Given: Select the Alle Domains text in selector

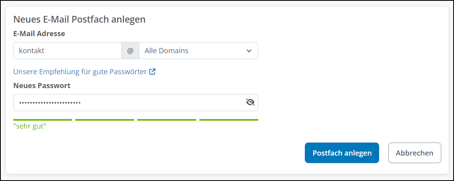Looking at the screenshot, I should tap(166, 51).
